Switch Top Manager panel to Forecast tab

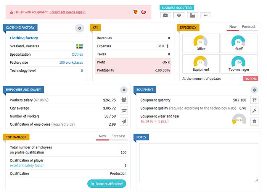(118, 136)
